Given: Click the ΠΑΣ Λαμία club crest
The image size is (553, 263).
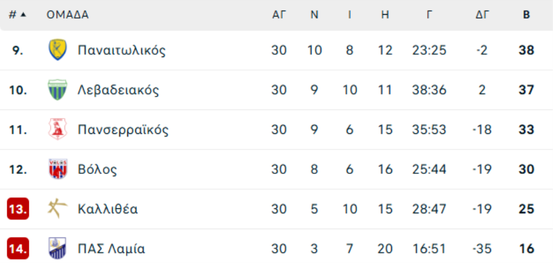Looking at the screenshot, I should click(x=58, y=248).
